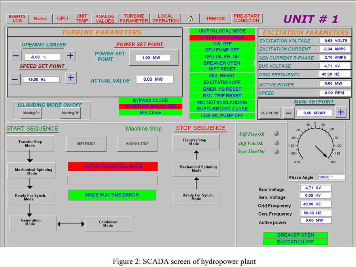Click the MACHINE STOP button
356x267 pixels.
pyautogui.click(x=137, y=144)
